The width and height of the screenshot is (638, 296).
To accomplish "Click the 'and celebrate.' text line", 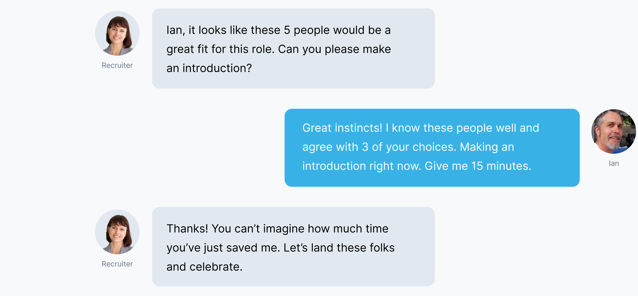I will coord(204,267).
